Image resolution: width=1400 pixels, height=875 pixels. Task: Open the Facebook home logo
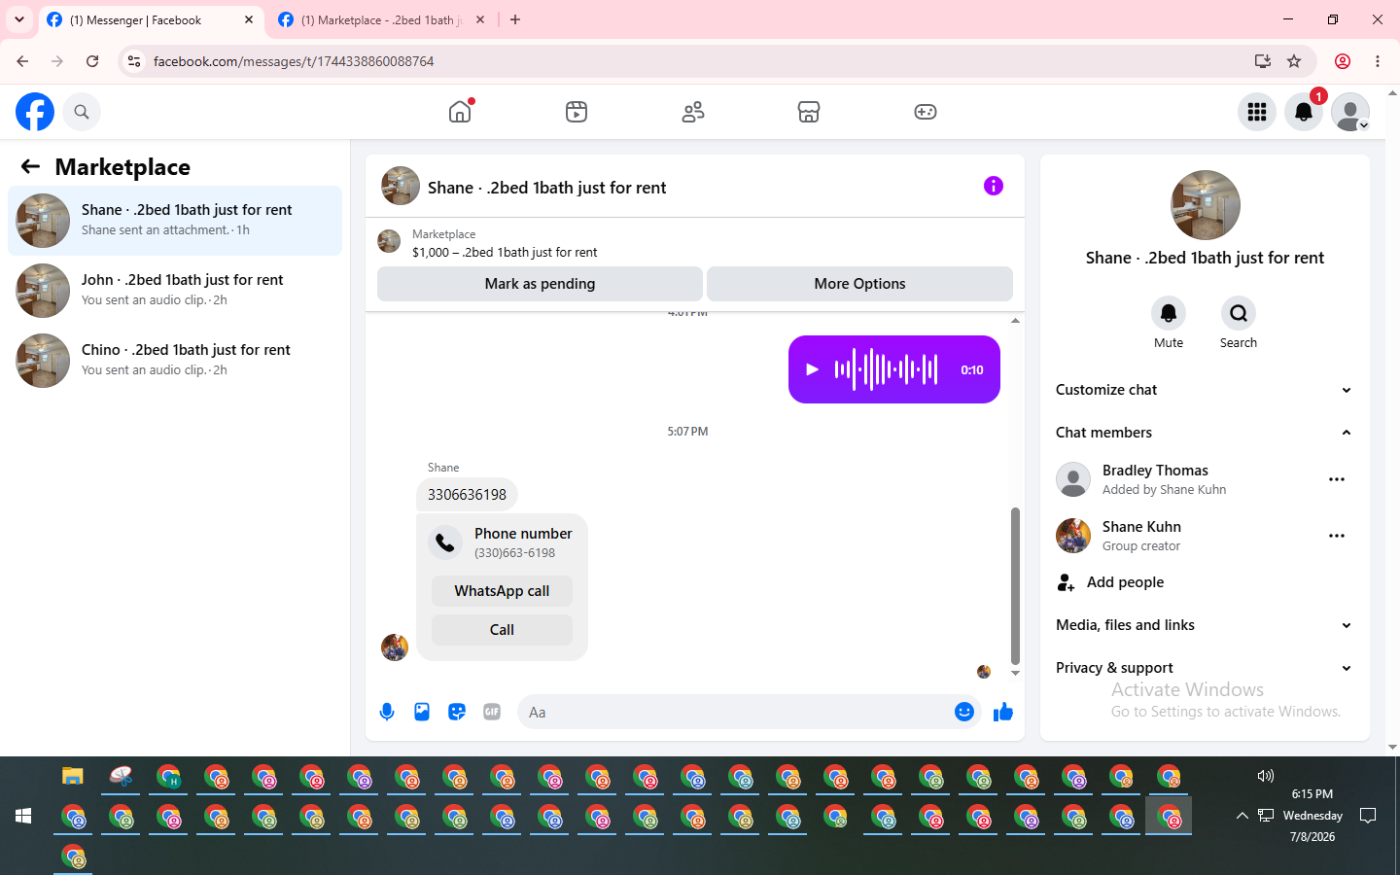point(35,112)
